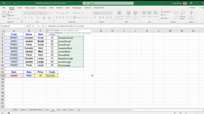Select cell with code SW002
Screen dimensions: 204x114
point(14,48)
